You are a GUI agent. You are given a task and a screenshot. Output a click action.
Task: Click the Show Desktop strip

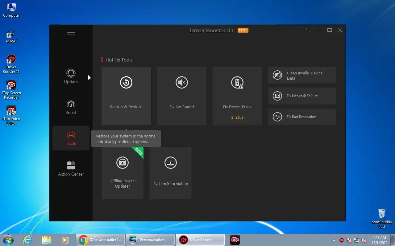click(x=393, y=240)
